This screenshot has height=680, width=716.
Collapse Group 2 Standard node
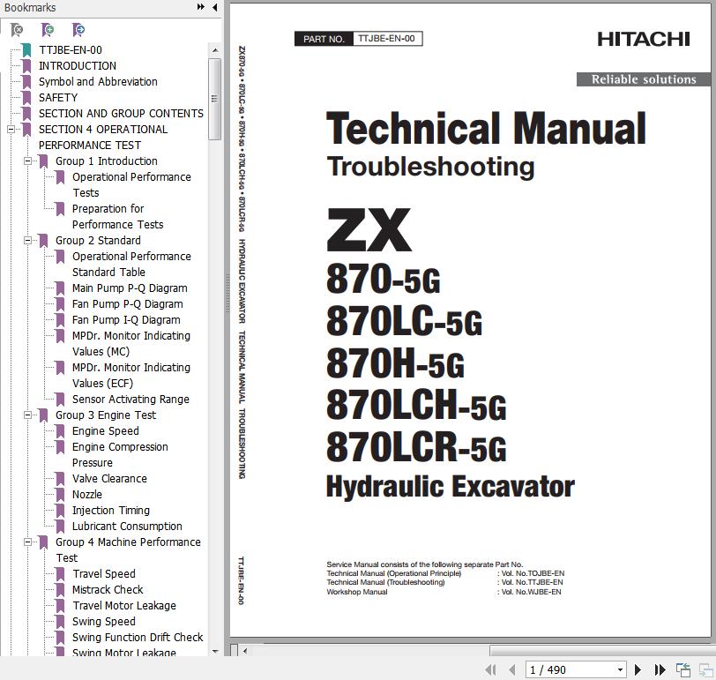click(28, 241)
